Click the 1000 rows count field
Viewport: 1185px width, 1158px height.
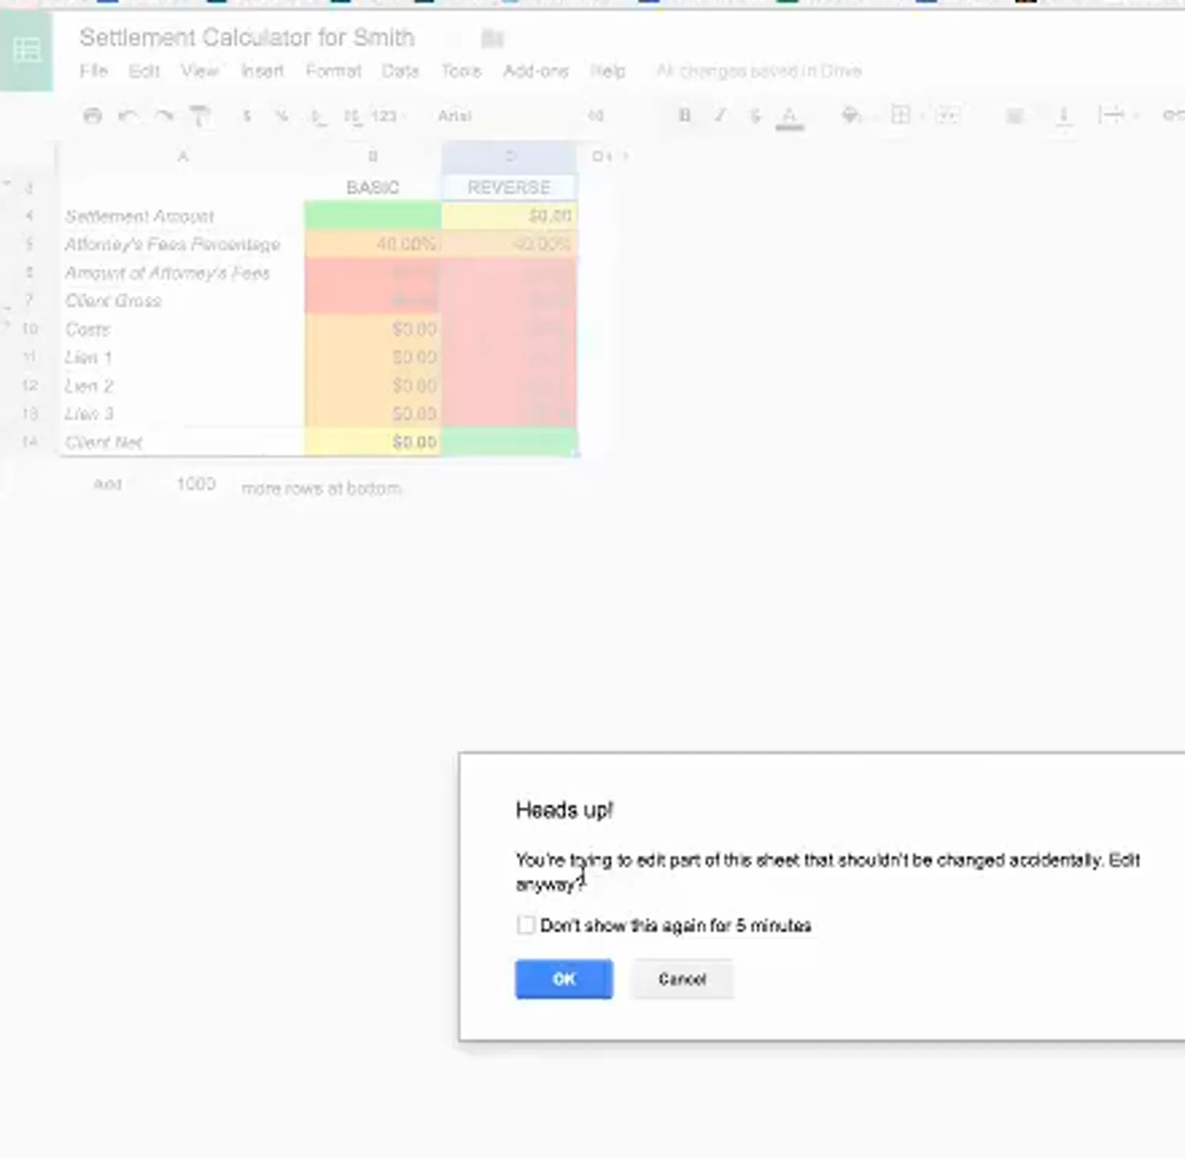[x=196, y=484]
